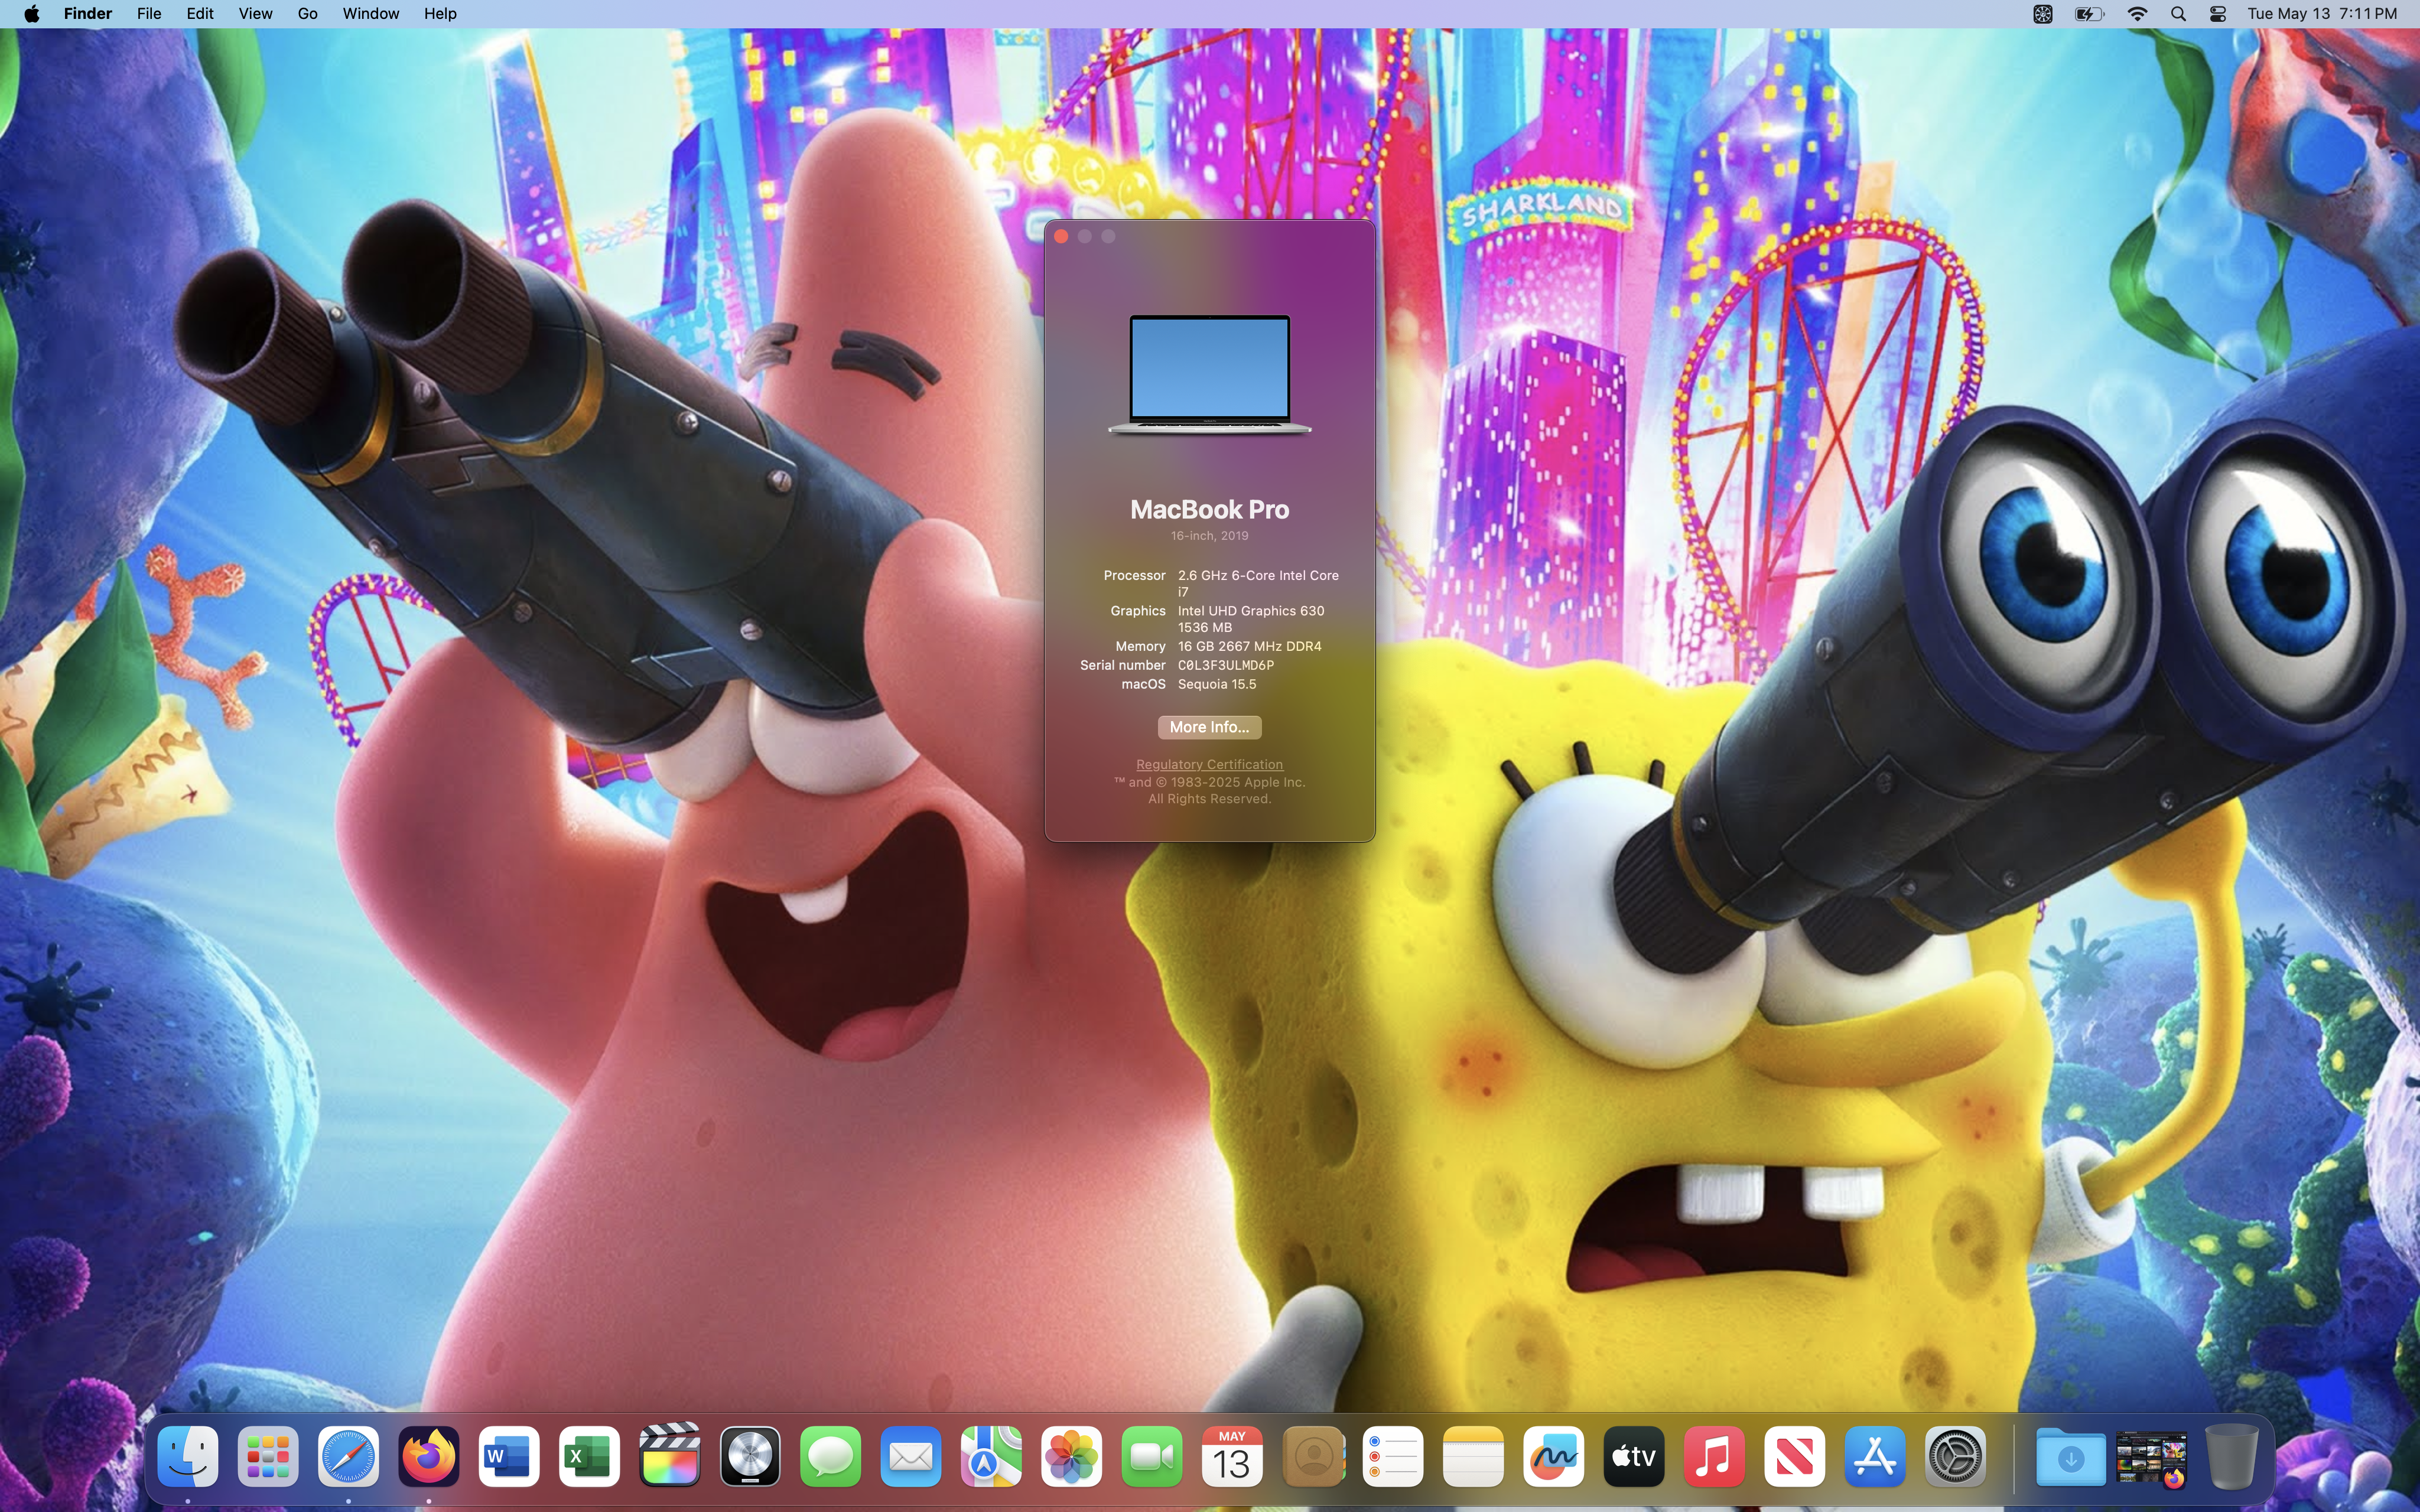This screenshot has height=1512, width=2420.
Task: Click the battery status icon
Action: (2089, 14)
